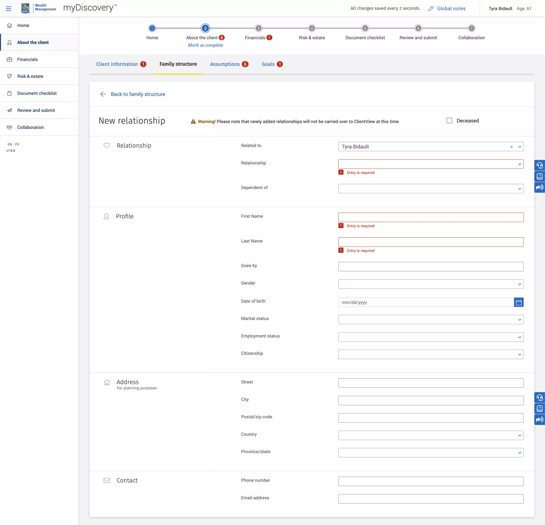Viewport: 545px width, 525px height.
Task: Open Collaboration people icon in sidebar
Action: [9, 127]
